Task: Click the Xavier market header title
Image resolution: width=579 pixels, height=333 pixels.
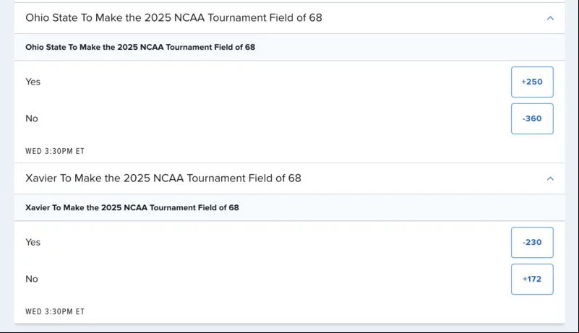Action: 163,178
